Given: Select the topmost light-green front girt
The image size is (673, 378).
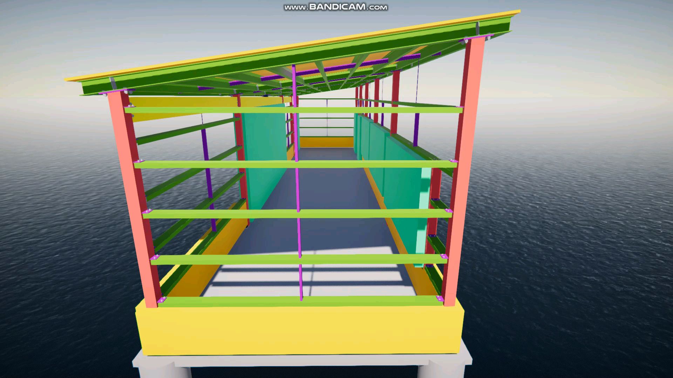Looking at the screenshot, I should [x=294, y=110].
